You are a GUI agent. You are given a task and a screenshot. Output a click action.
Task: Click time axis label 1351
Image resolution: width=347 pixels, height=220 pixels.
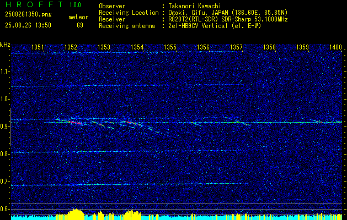[38, 47]
